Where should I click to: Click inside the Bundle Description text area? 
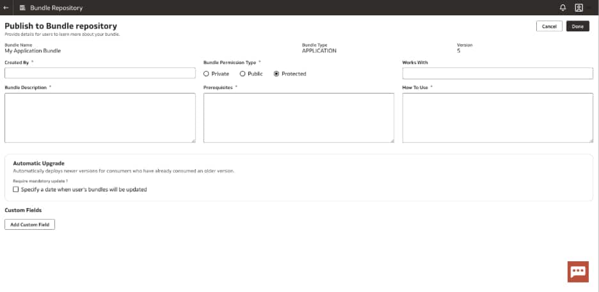[x=100, y=118]
